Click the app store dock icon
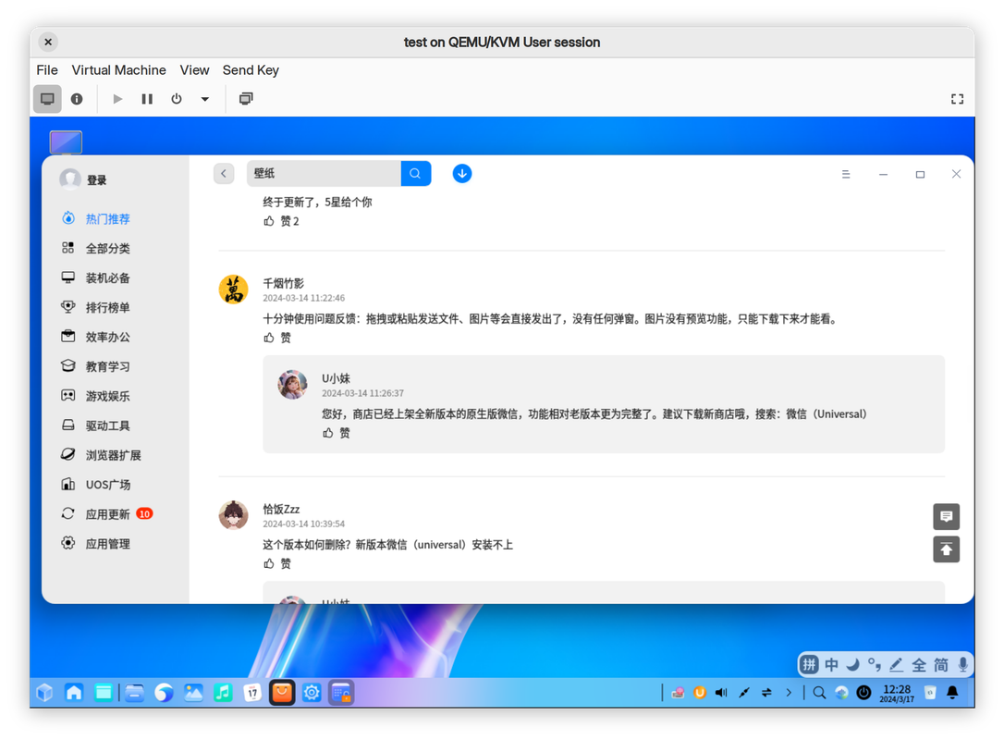 (x=282, y=693)
